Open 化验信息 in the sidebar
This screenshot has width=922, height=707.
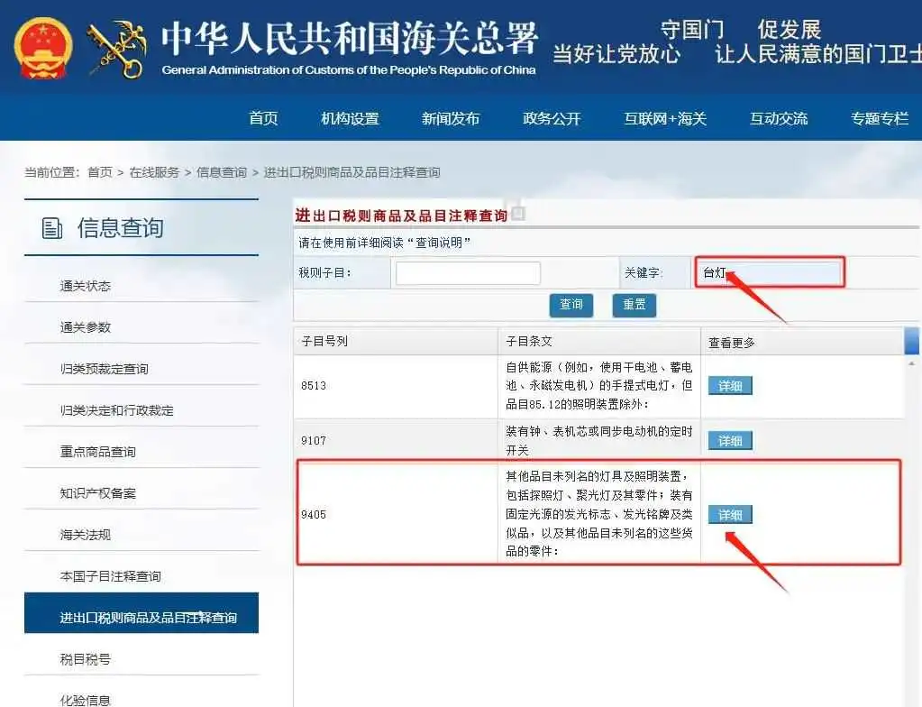[x=86, y=700]
